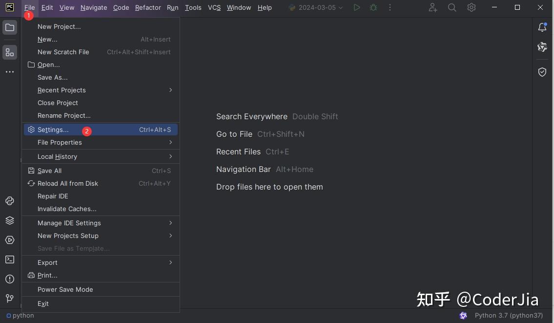
Task: Open the Terminal tool window icon
Action: click(10, 259)
